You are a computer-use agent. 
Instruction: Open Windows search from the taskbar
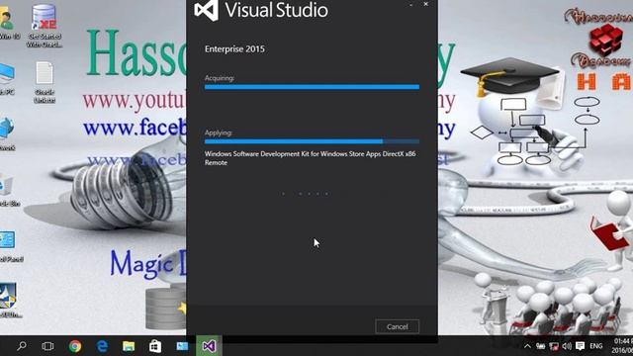[22, 346]
